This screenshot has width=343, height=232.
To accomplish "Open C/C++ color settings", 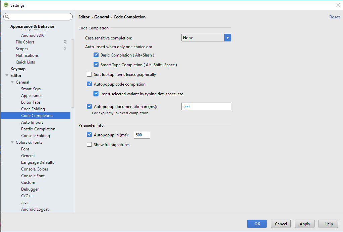I will tap(27, 196).
